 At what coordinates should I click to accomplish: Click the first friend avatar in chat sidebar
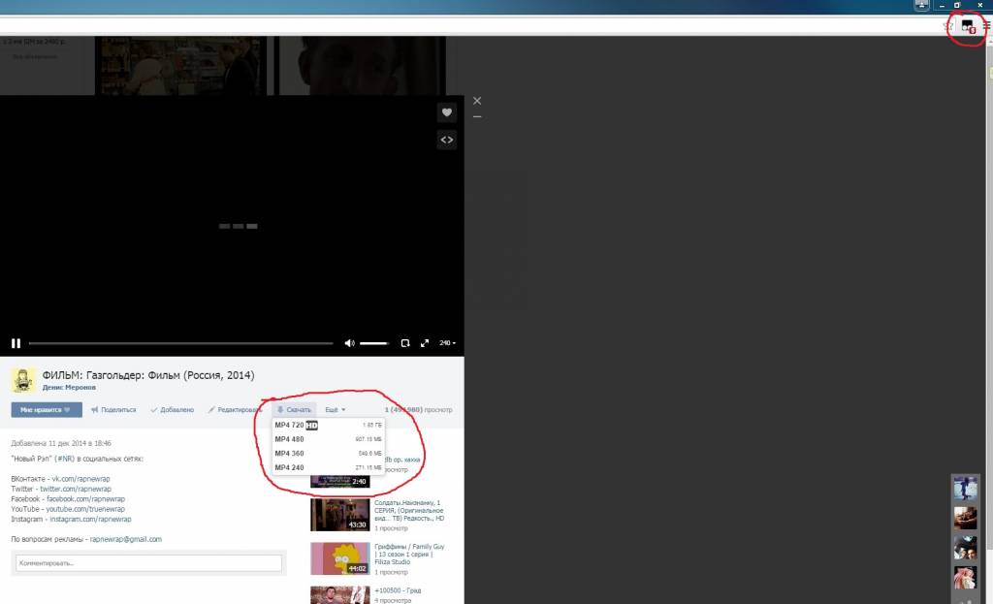965,489
